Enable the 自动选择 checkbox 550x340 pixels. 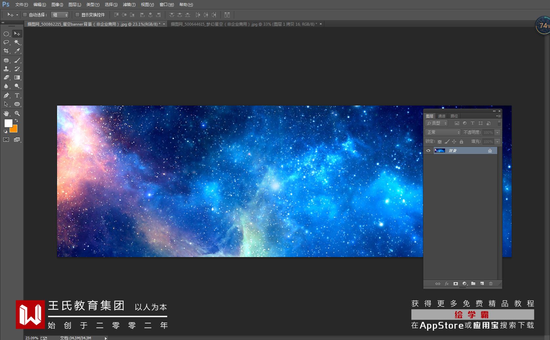coord(25,15)
